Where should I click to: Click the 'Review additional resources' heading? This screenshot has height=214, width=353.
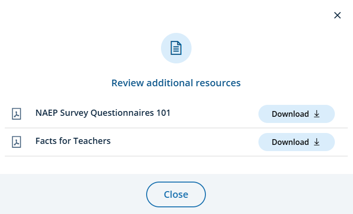(176, 83)
